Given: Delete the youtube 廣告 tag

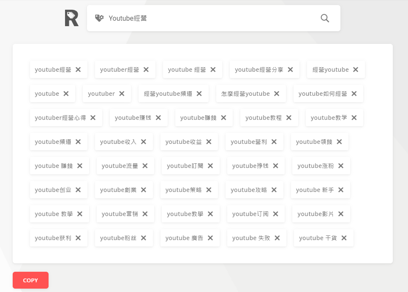Looking at the screenshot, I should 210,238.
